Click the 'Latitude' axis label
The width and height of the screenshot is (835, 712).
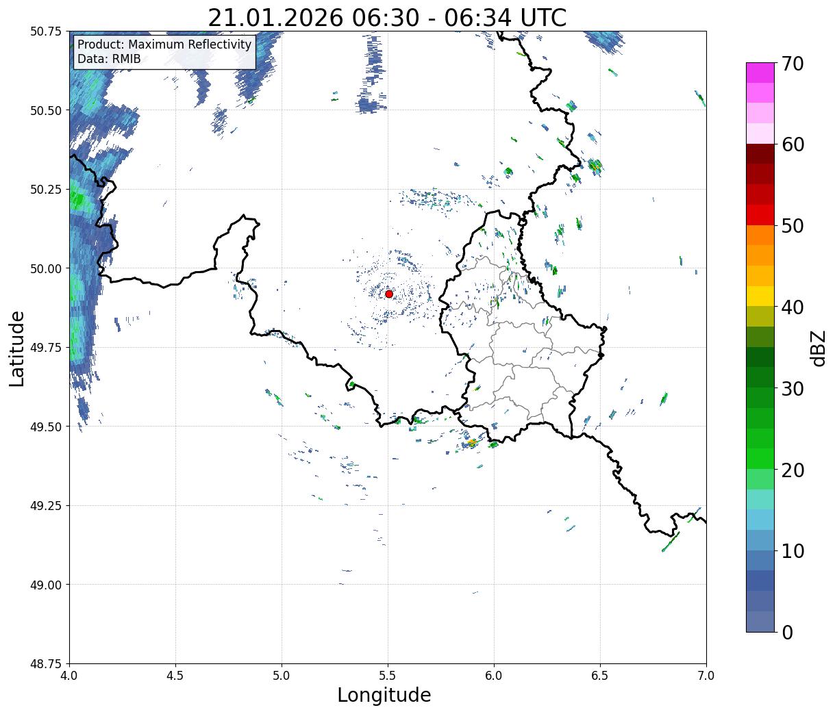click(x=17, y=348)
